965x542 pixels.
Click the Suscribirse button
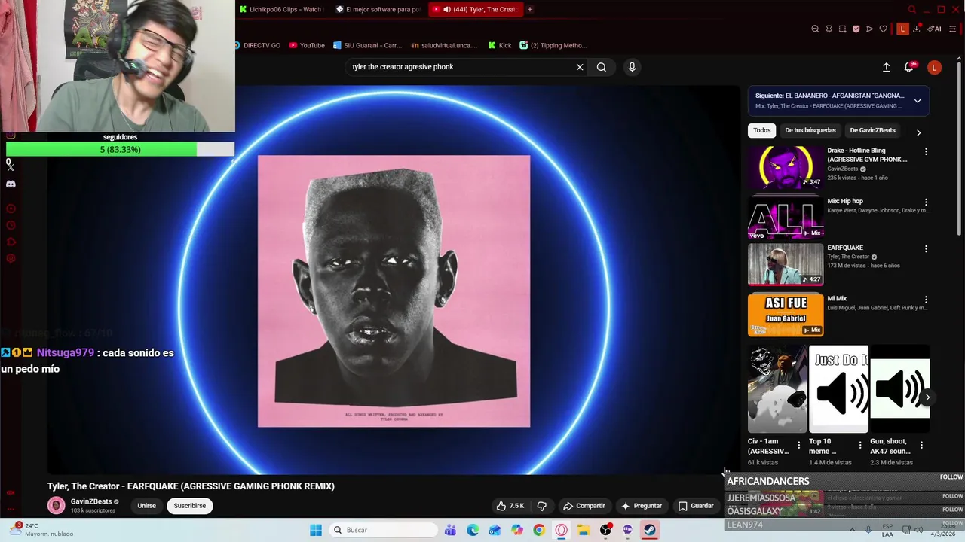pos(189,506)
